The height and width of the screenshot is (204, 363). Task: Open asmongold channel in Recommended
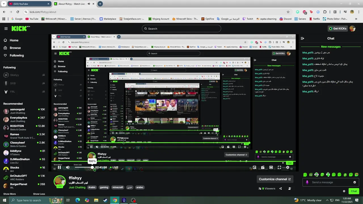(24, 111)
